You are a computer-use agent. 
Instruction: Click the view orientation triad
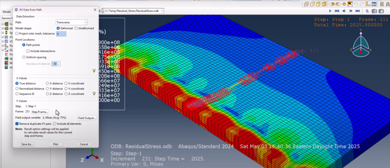tap(361, 44)
